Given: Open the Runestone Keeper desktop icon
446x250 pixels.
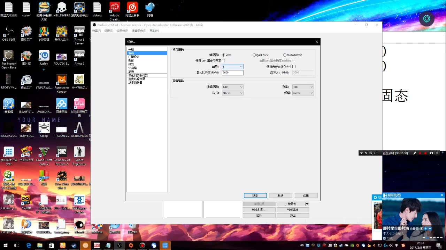Looking at the screenshot, I should coord(62,84).
